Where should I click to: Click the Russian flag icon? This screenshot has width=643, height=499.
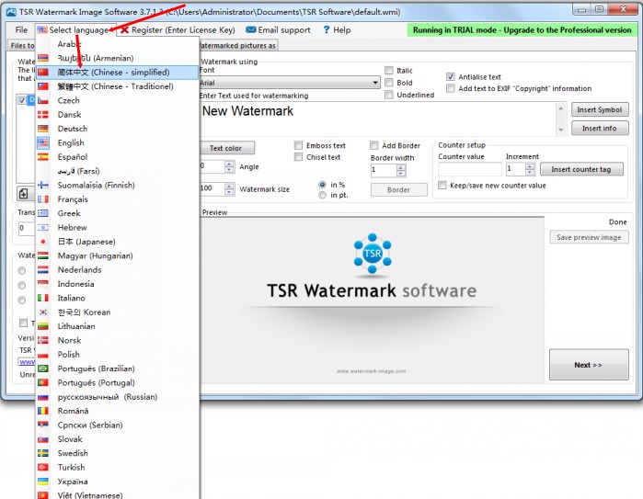pyautogui.click(x=43, y=397)
